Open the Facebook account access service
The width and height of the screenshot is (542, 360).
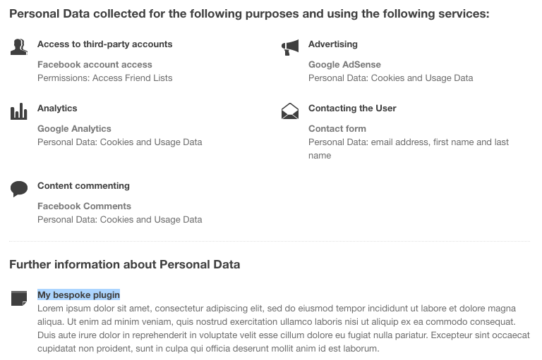pyautogui.click(x=95, y=65)
